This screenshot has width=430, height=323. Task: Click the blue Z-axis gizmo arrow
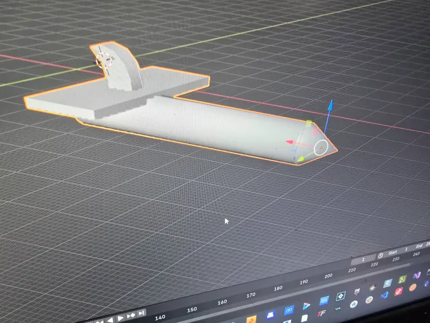tap(330, 106)
